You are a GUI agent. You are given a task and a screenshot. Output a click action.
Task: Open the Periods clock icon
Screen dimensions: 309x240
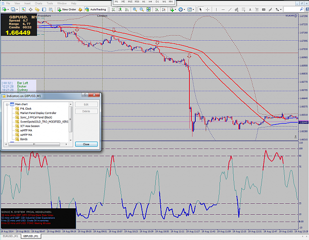click(180, 9)
